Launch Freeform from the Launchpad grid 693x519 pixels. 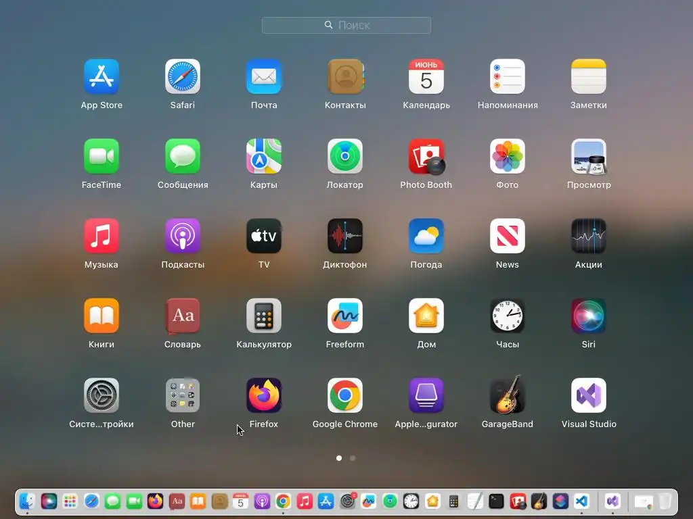[345, 316]
